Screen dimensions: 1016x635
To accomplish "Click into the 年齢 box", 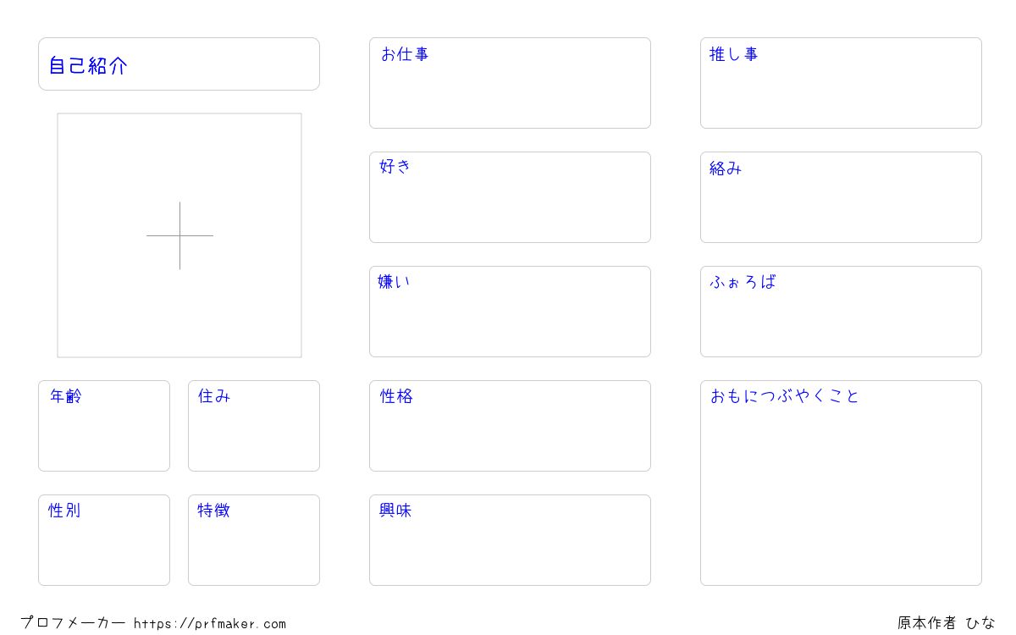I will click(x=104, y=426).
